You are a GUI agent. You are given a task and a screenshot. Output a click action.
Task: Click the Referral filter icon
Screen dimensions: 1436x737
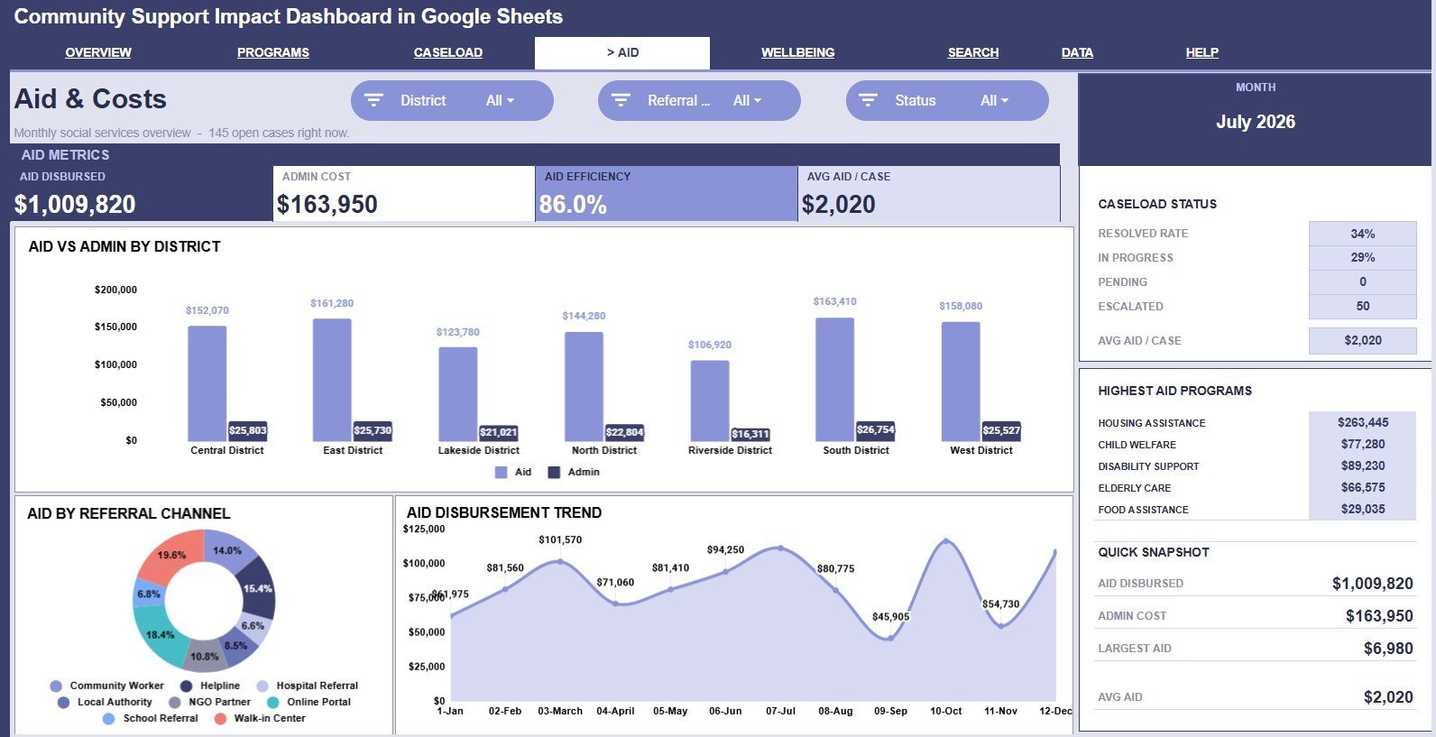[x=621, y=100]
